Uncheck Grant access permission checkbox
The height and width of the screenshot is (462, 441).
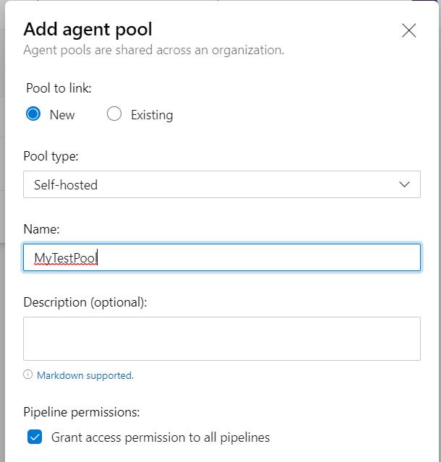click(x=35, y=437)
